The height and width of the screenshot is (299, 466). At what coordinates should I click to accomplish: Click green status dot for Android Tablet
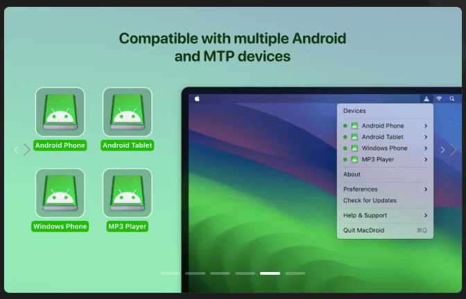[345, 137]
